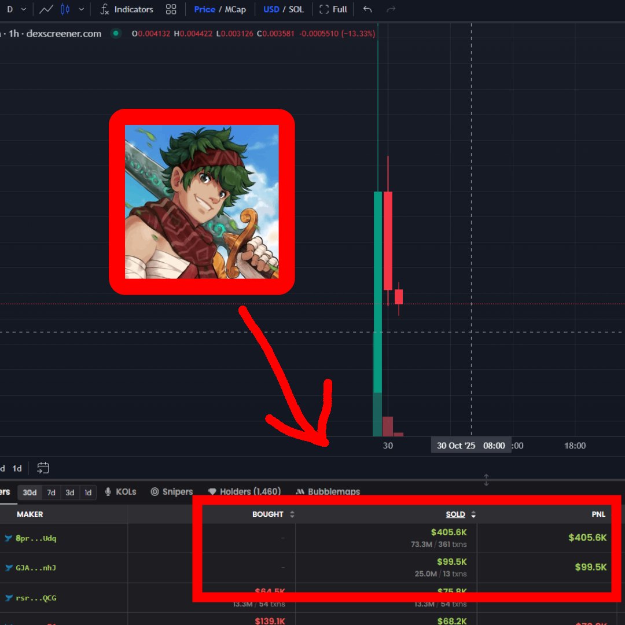Open the chart layout grid icon
The image size is (625, 625).
(x=171, y=9)
